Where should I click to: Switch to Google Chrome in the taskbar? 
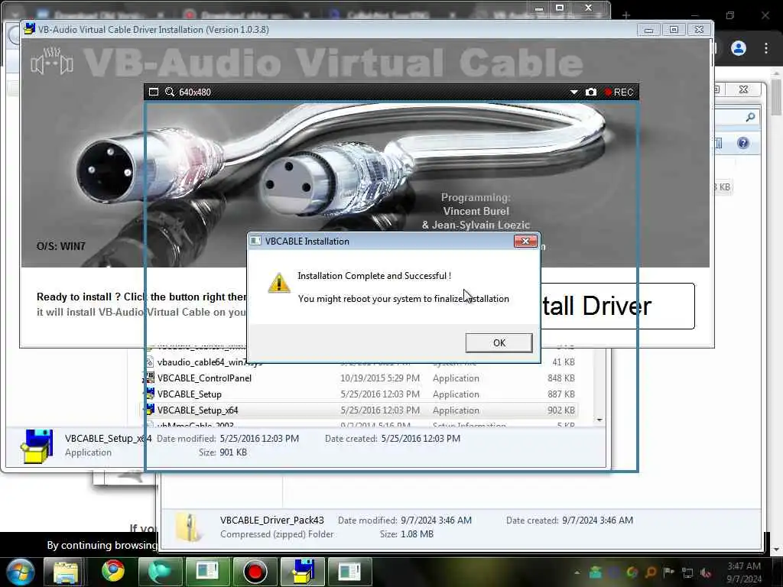coord(113,572)
